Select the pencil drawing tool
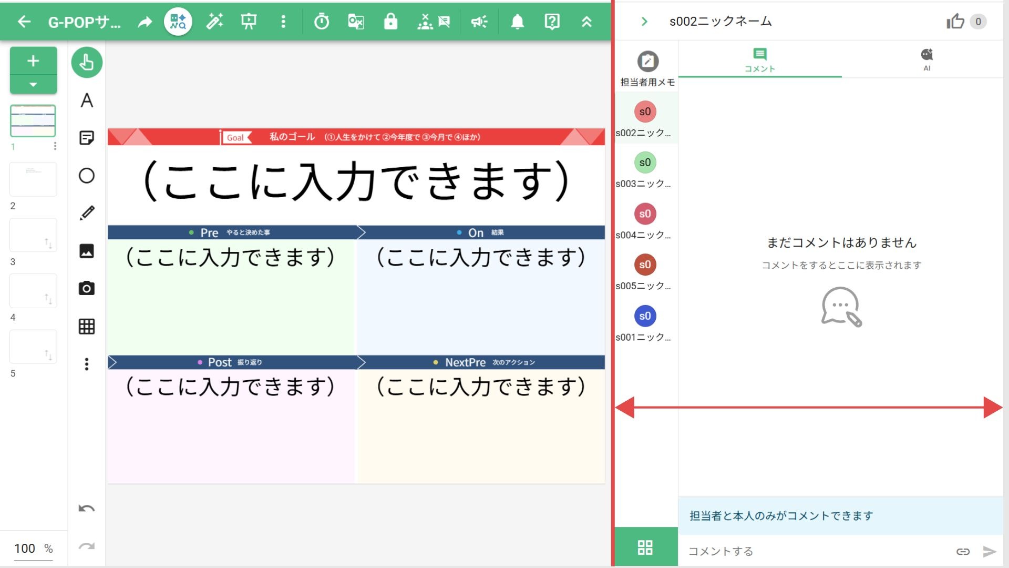 [87, 213]
